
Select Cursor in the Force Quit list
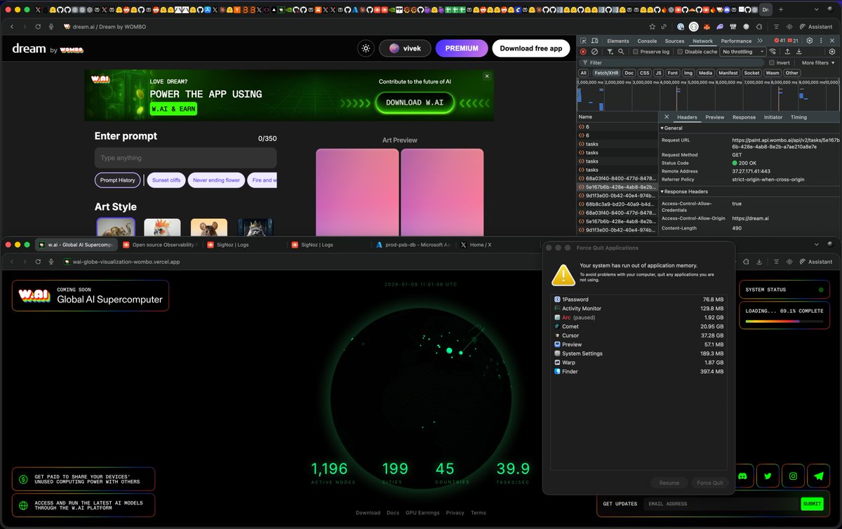point(639,335)
